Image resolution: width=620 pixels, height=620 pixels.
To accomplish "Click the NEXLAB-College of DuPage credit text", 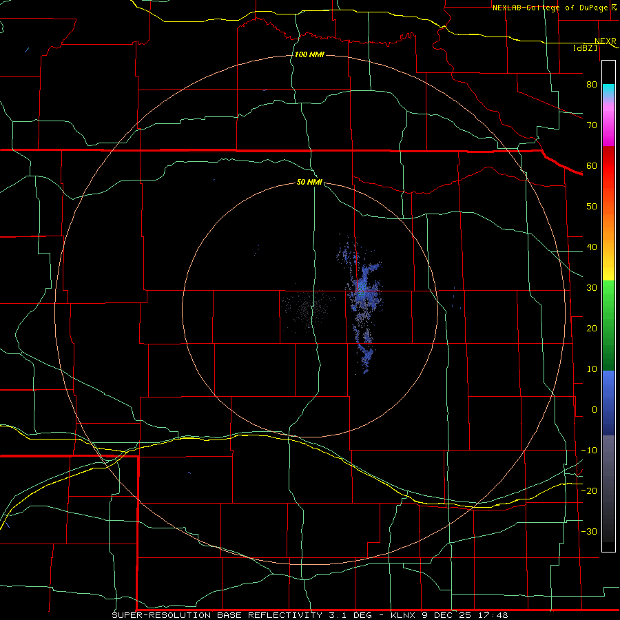I will tap(551, 8).
